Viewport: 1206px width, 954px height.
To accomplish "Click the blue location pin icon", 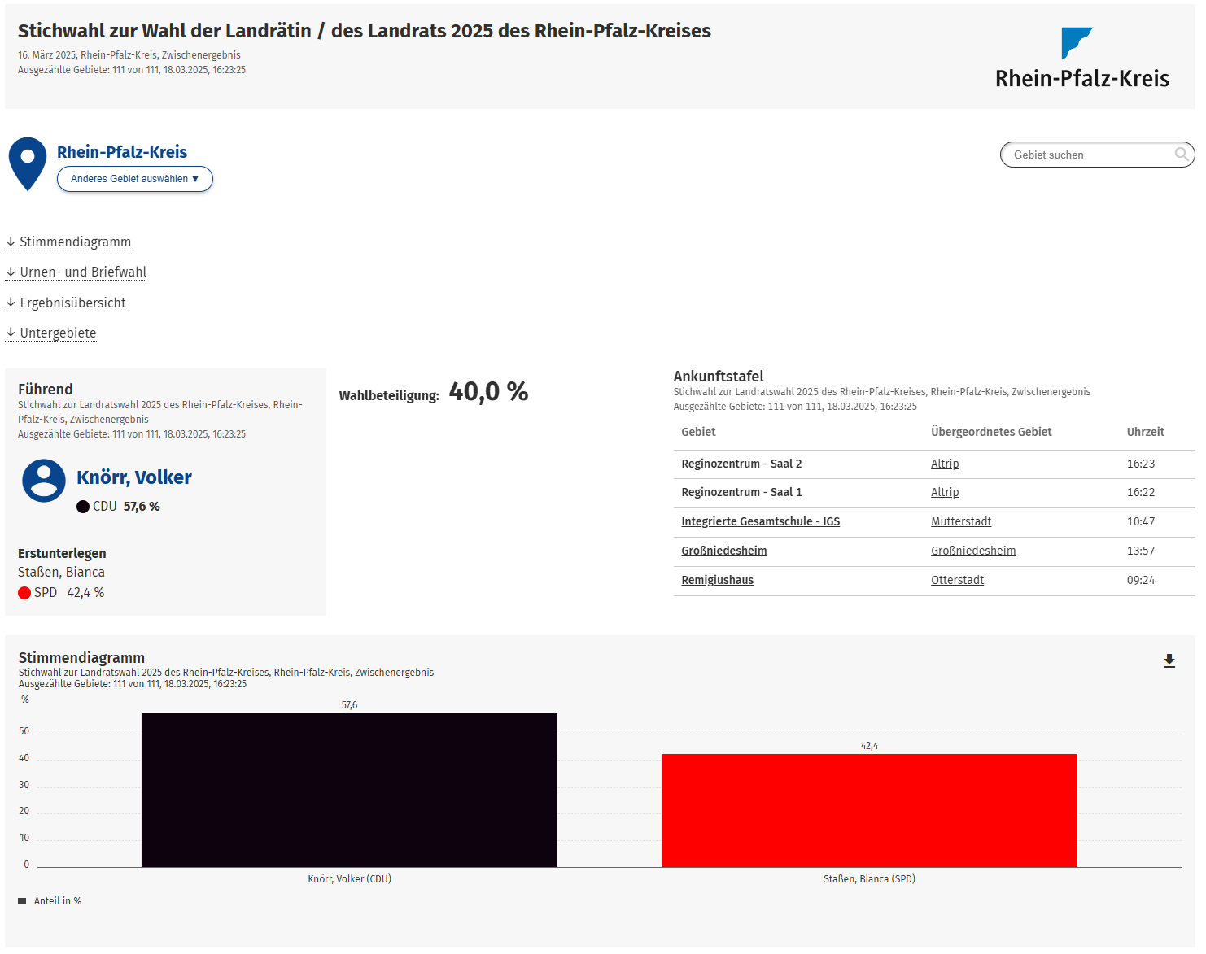I will (28, 164).
